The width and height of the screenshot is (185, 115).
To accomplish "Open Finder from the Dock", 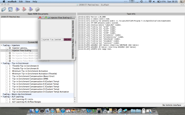I will [32, 111].
